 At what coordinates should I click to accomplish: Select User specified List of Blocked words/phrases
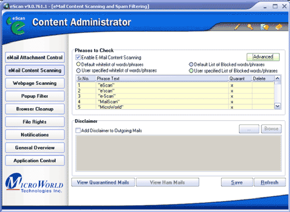pyautogui.click(x=191, y=71)
